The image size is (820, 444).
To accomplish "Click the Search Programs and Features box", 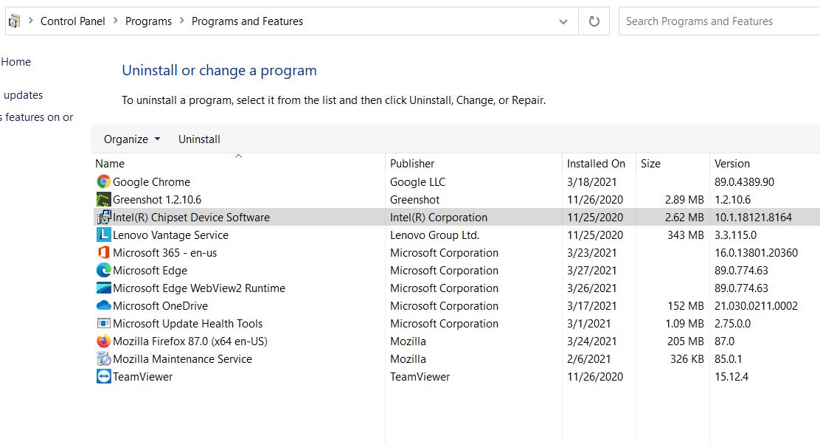I will [x=719, y=21].
